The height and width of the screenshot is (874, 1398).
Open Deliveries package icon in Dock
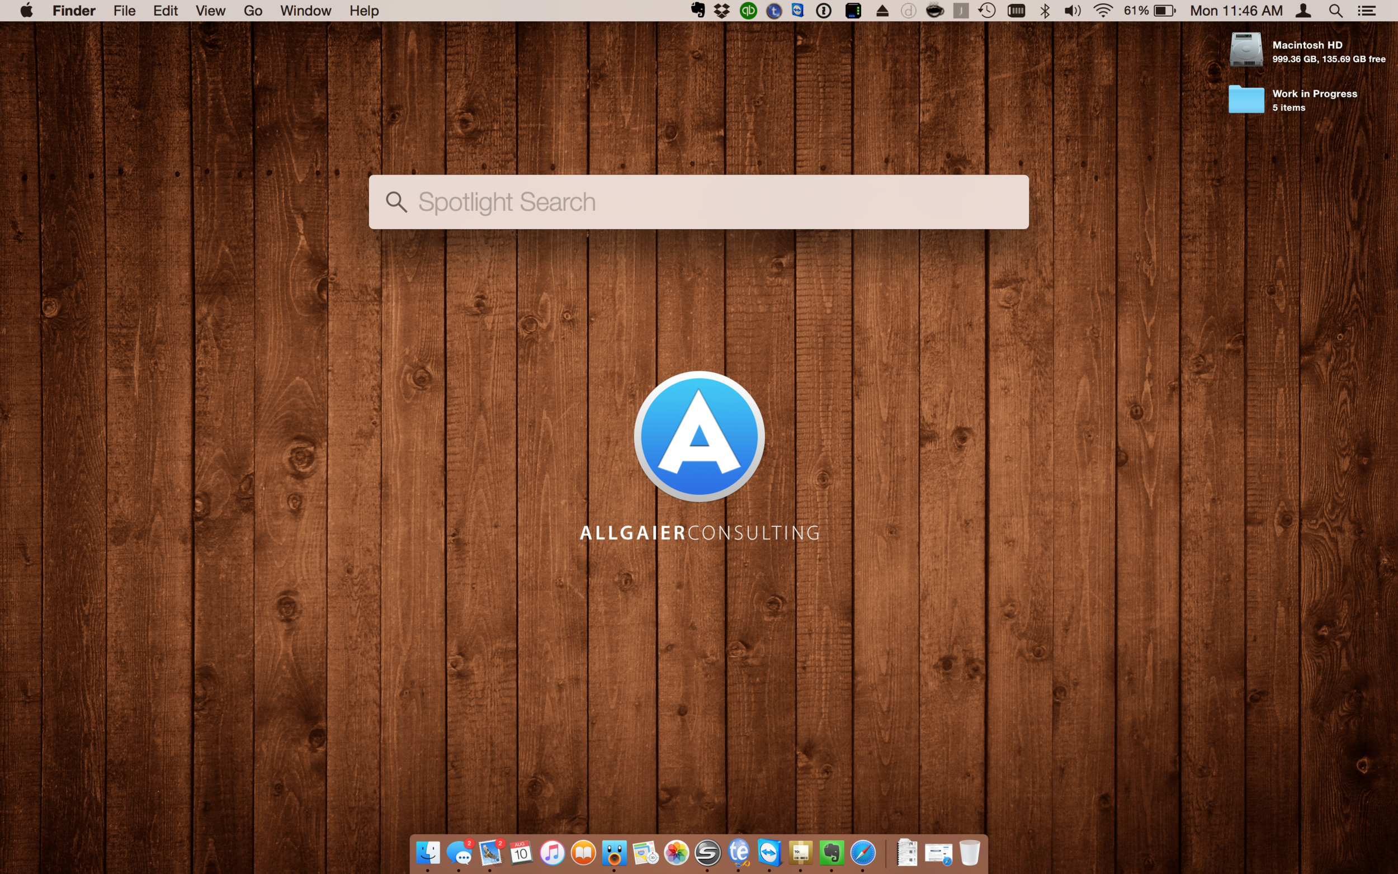pos(801,852)
